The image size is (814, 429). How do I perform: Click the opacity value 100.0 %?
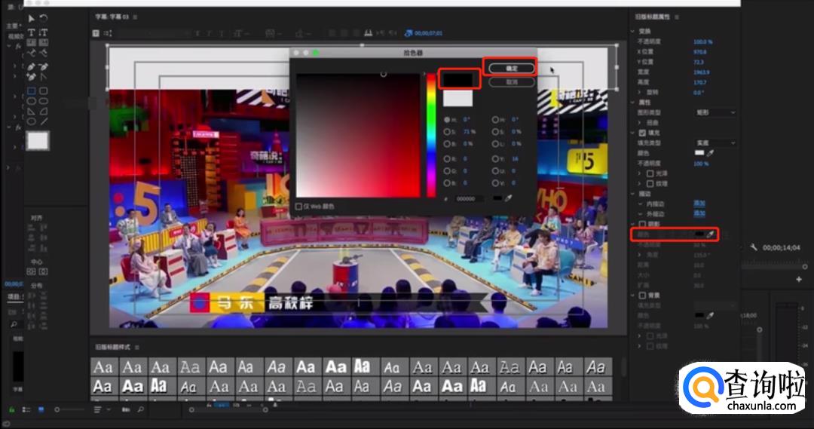(x=703, y=41)
